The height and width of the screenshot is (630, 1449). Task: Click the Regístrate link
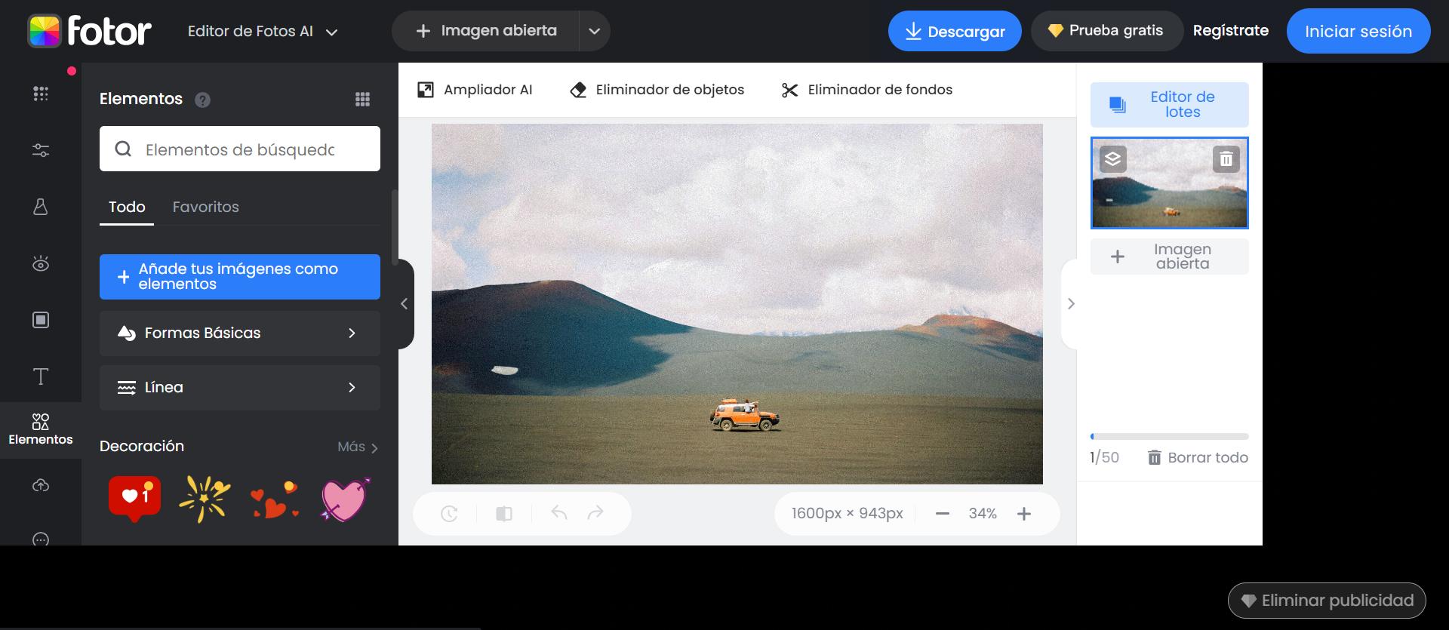[x=1231, y=31]
